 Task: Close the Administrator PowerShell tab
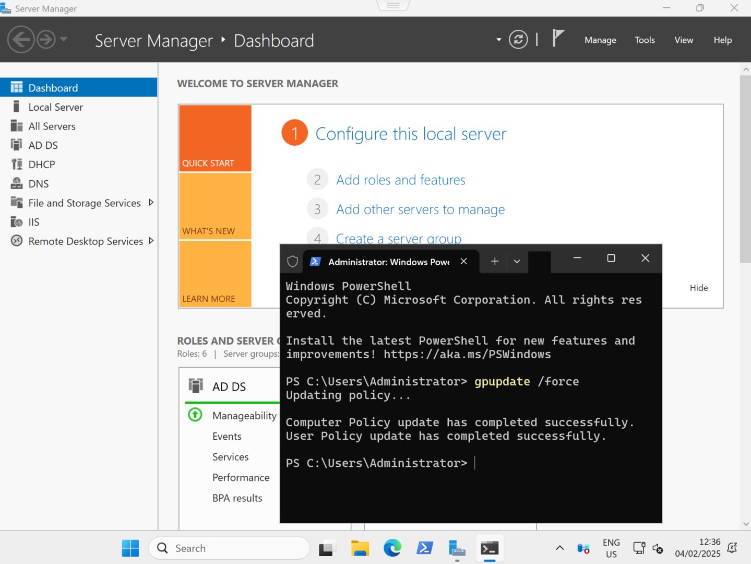(x=463, y=261)
